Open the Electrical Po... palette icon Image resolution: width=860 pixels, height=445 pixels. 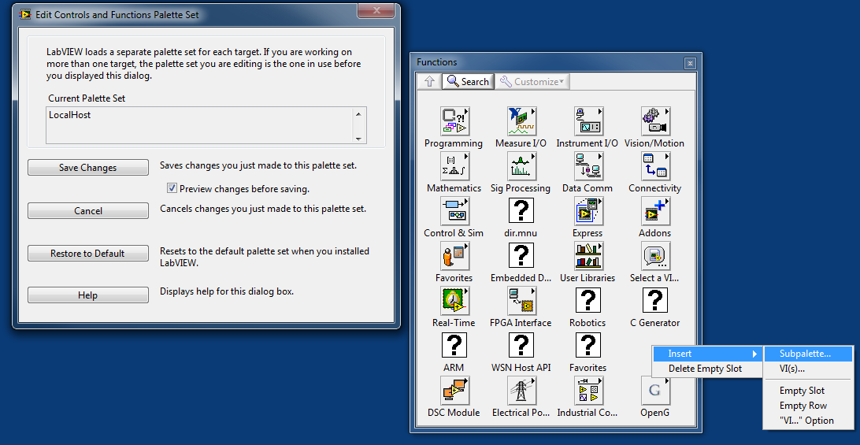point(521,391)
